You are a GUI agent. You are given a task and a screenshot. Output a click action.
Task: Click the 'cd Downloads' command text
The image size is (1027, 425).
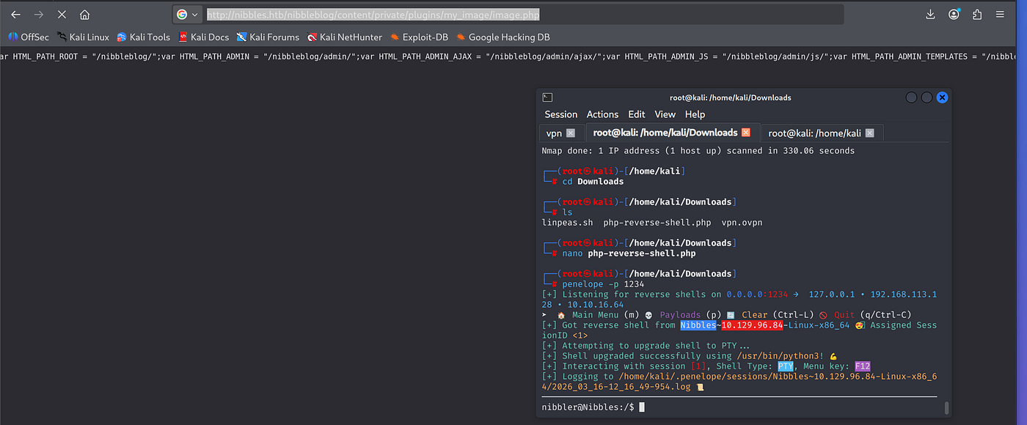coord(593,182)
